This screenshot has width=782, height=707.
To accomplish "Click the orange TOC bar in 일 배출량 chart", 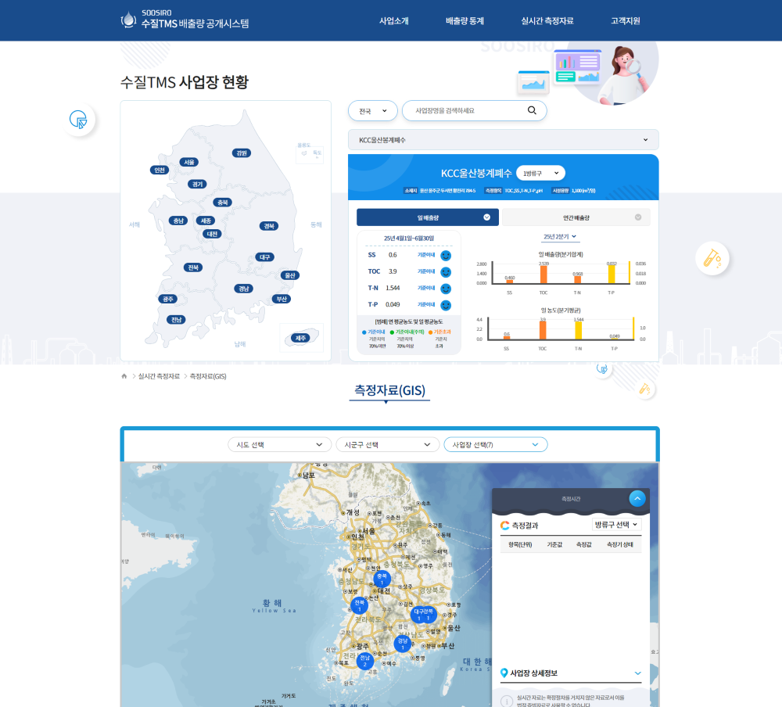I will point(543,275).
